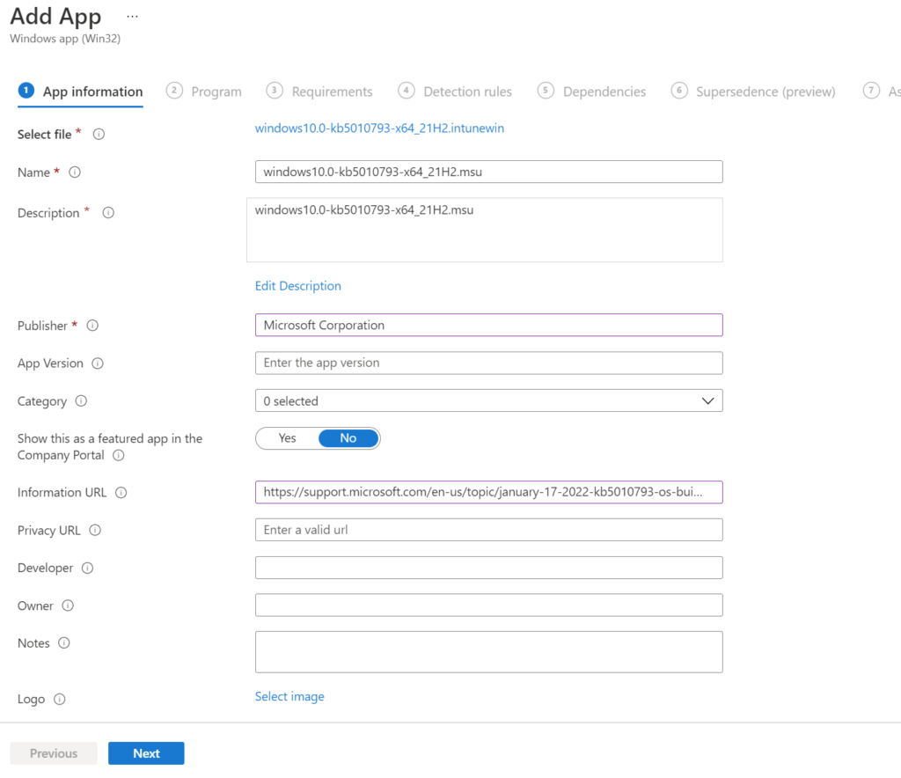Screen dimensions: 901x778
Task: Open the ellipsis menu beside Add App
Action: (132, 17)
